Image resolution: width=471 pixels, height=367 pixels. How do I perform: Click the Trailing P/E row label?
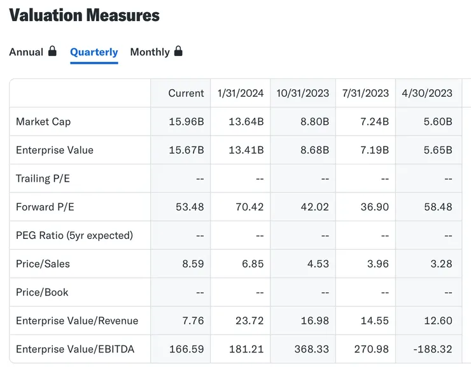click(x=43, y=178)
